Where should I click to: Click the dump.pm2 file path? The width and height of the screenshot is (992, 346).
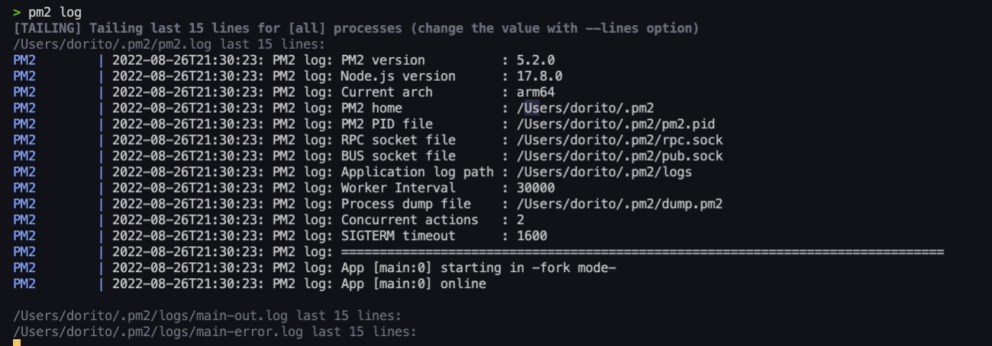(x=619, y=204)
